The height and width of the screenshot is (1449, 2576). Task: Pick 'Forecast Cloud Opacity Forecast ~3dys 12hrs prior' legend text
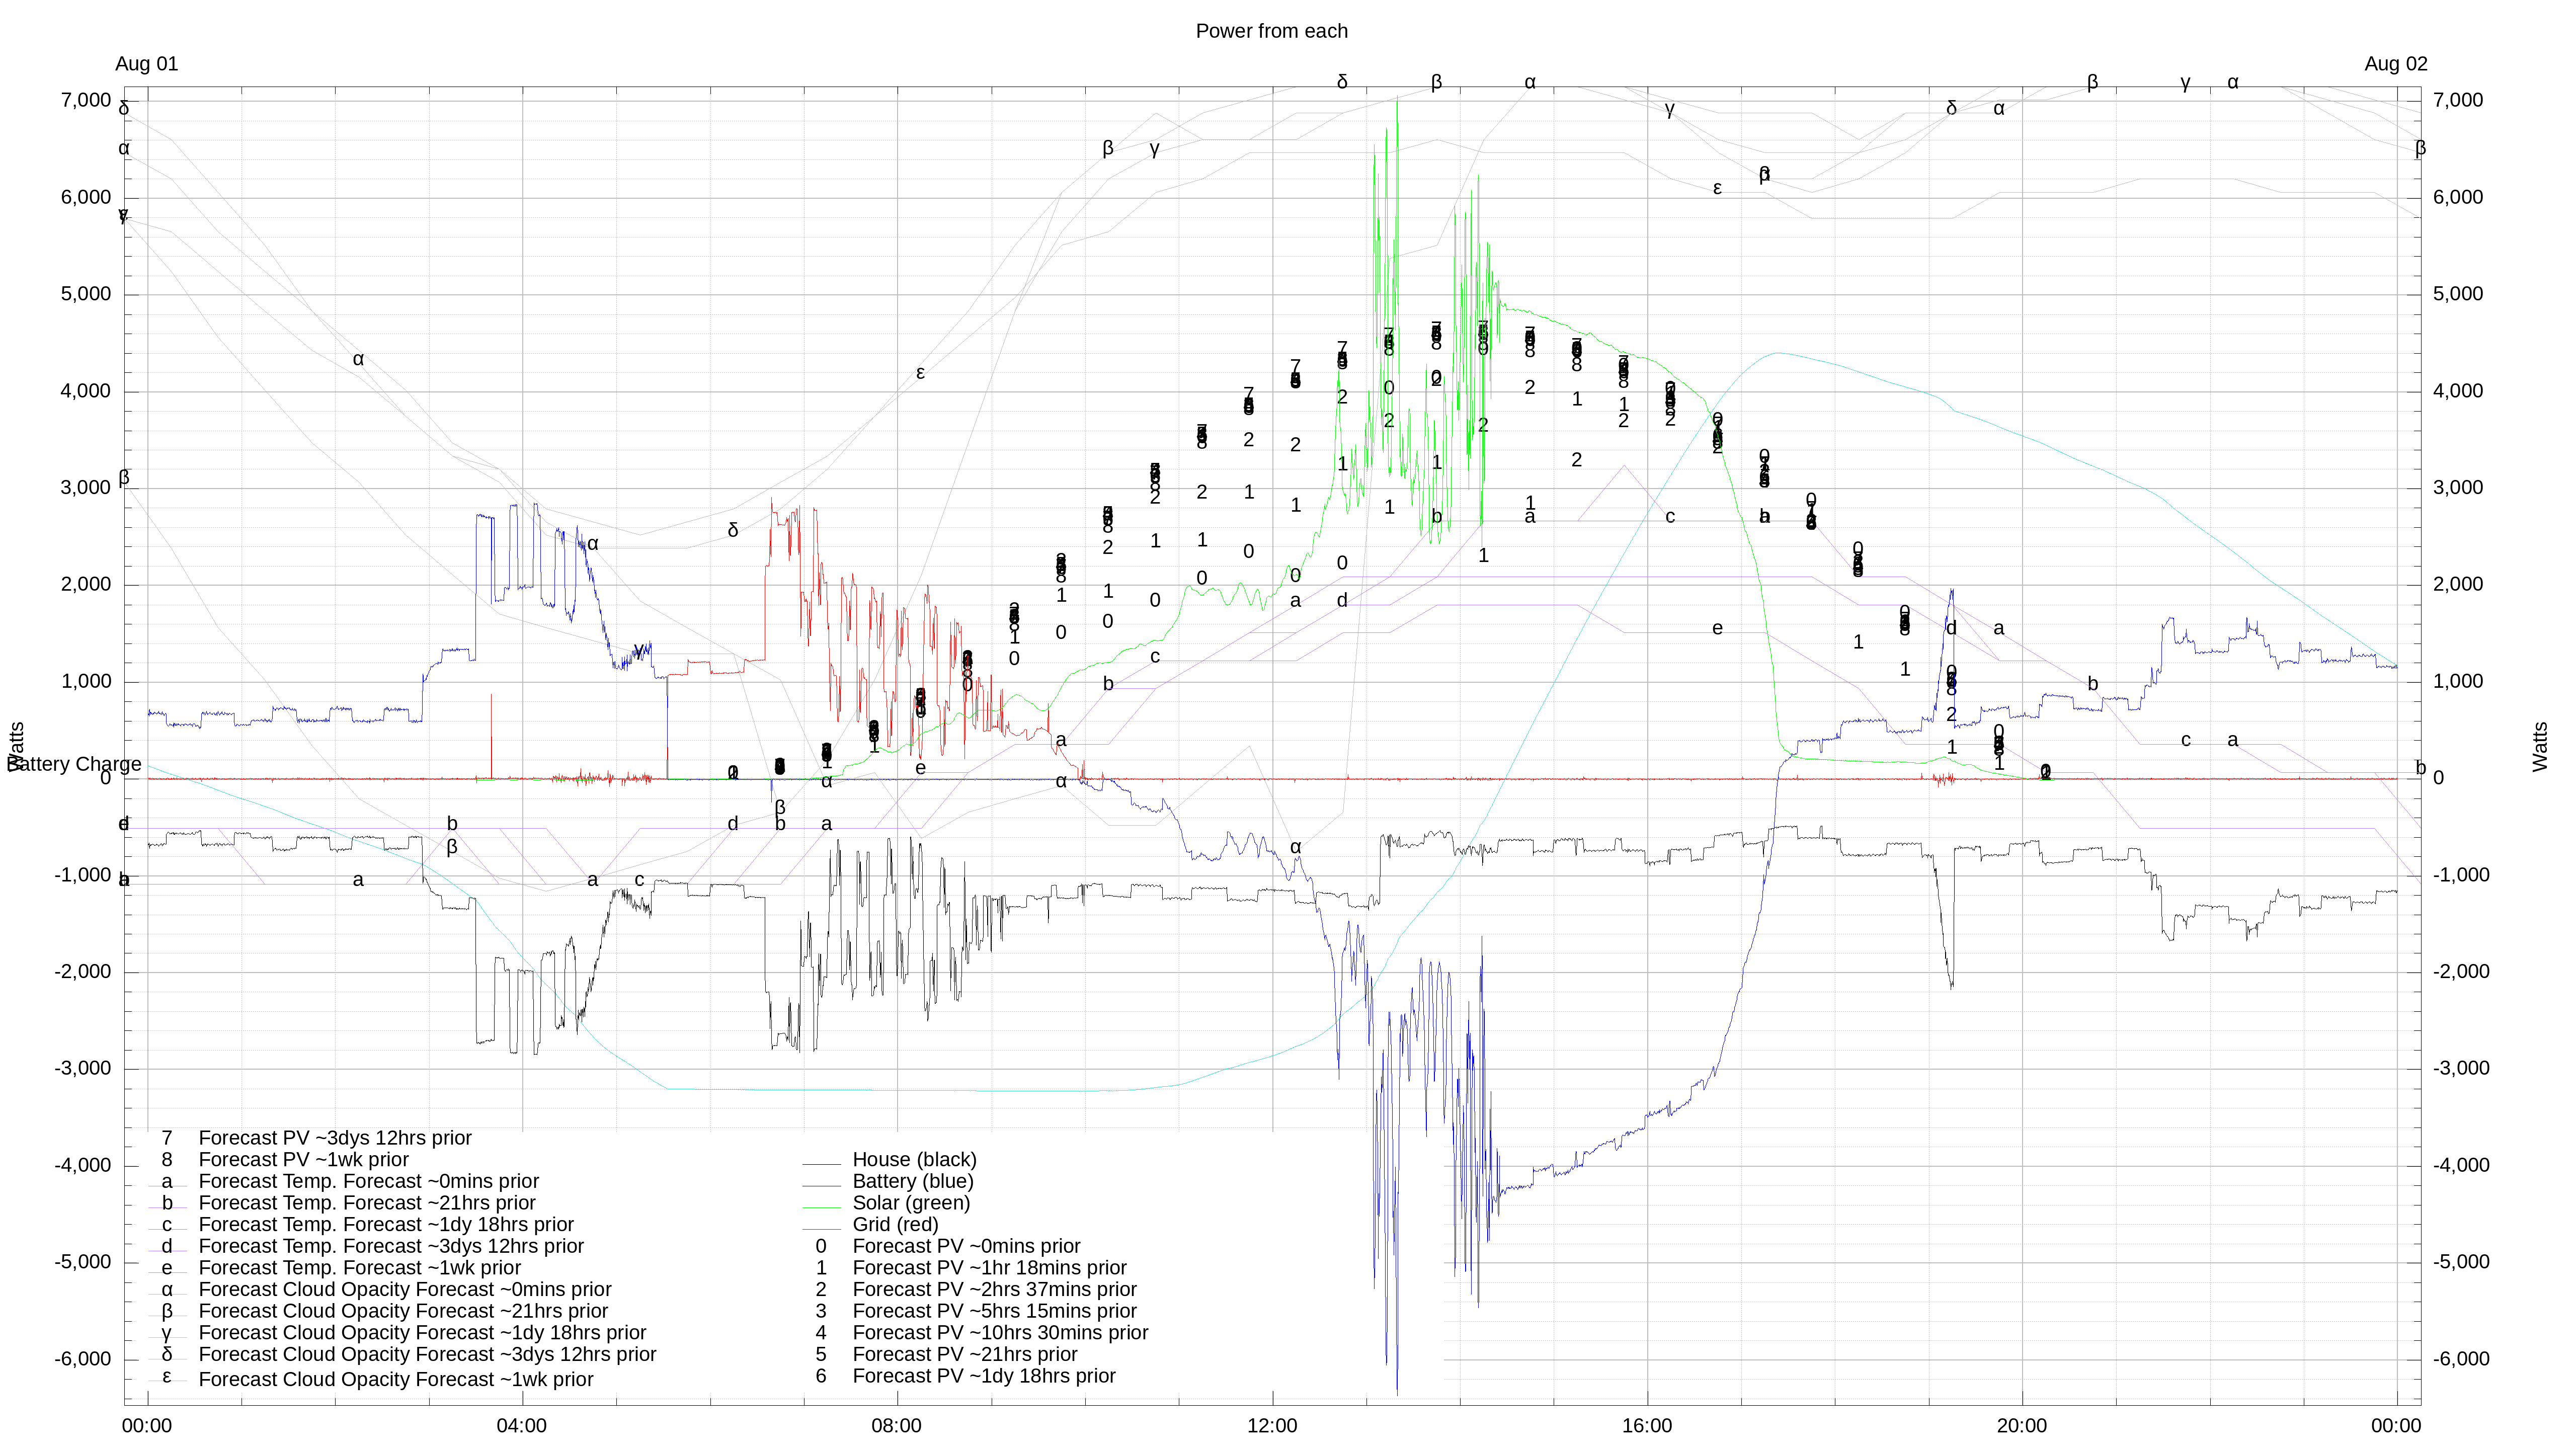click(x=427, y=1355)
